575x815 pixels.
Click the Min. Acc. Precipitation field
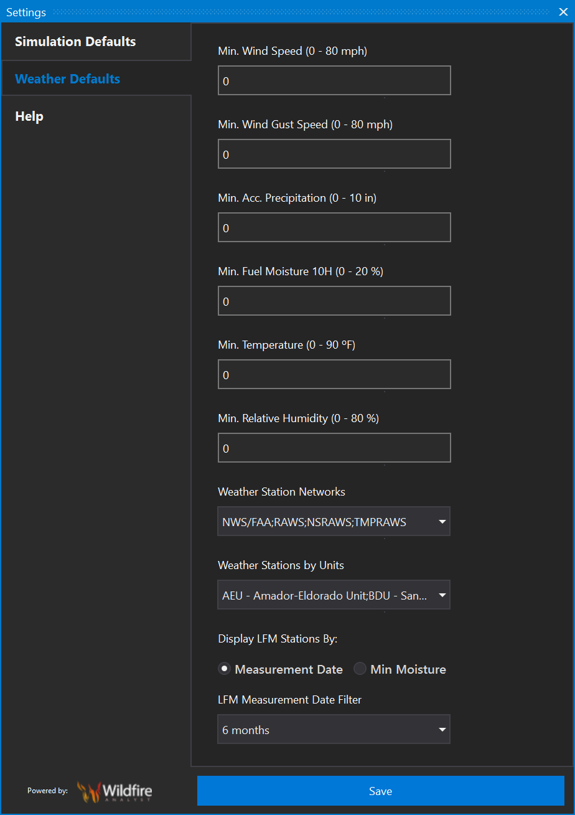tap(334, 228)
